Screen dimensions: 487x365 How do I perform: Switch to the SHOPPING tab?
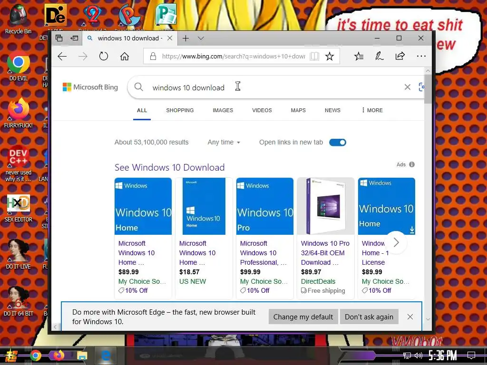180,110
